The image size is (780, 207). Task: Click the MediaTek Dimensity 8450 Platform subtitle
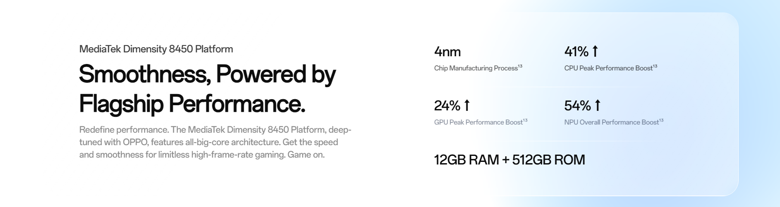coord(156,49)
